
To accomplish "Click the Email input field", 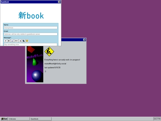I will coord(30,34).
